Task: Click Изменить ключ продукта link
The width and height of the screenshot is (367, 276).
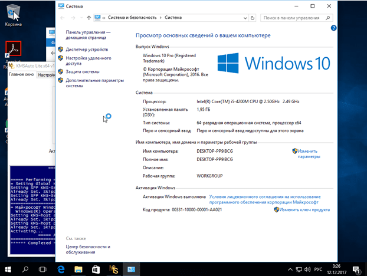Action: pyautogui.click(x=304, y=209)
